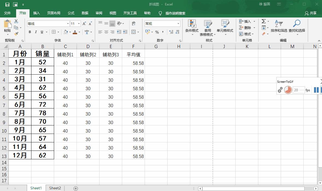The width and height of the screenshot is (322, 191).
Task: Click the Wrap Text icon
Action: (x=133, y=23)
